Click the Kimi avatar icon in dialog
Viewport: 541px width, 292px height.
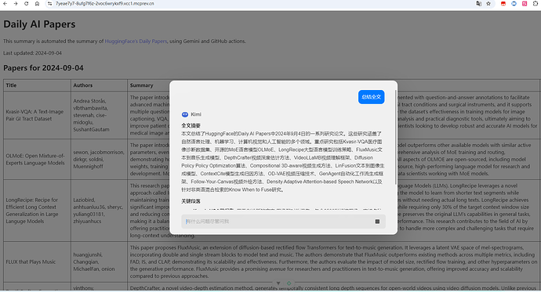coord(185,114)
